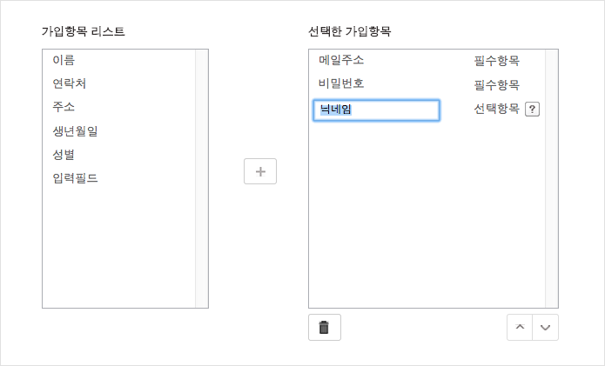This screenshot has height=366, width=605.
Task: Click the left list's vertical scrollbar track
Action: (x=202, y=178)
